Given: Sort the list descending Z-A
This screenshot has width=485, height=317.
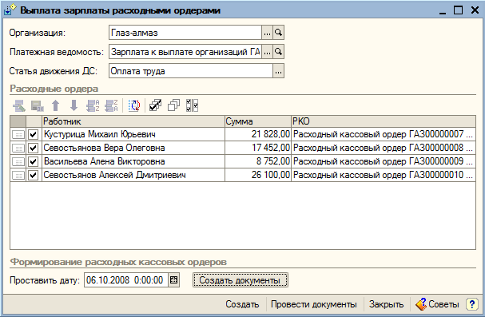Looking at the screenshot, I should [x=111, y=105].
